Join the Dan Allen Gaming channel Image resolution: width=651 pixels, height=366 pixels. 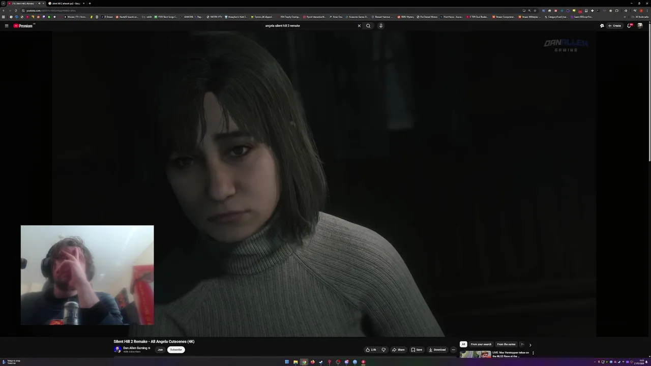pyautogui.click(x=160, y=350)
